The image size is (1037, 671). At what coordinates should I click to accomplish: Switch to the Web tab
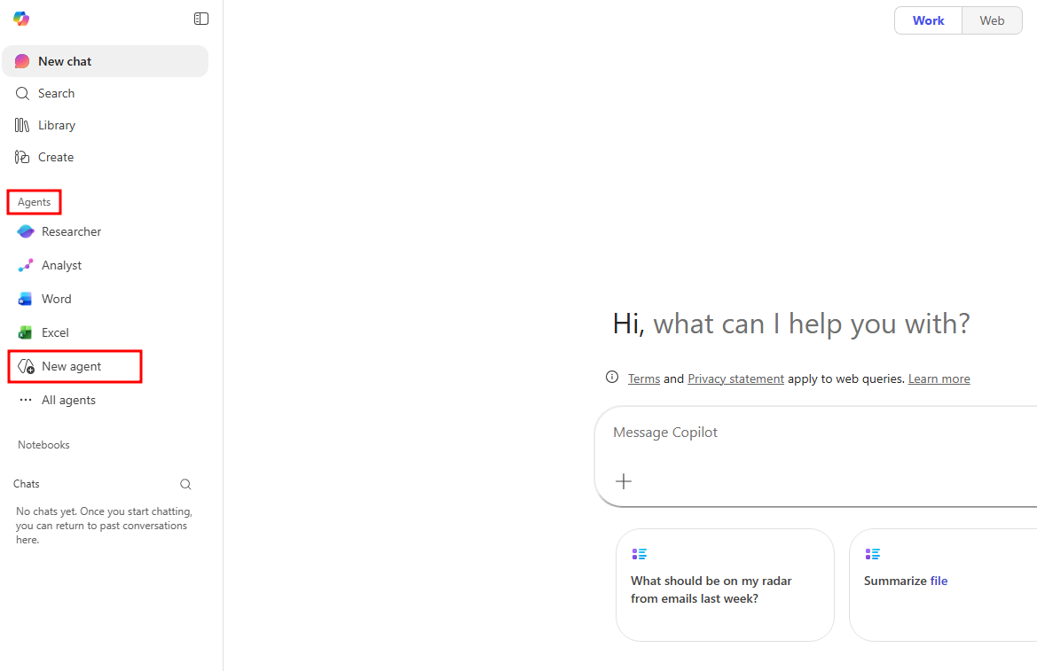point(992,20)
